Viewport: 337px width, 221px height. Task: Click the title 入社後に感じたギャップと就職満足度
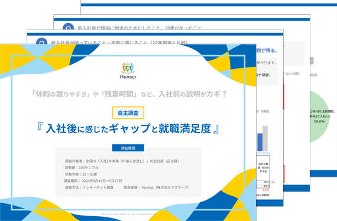click(128, 128)
